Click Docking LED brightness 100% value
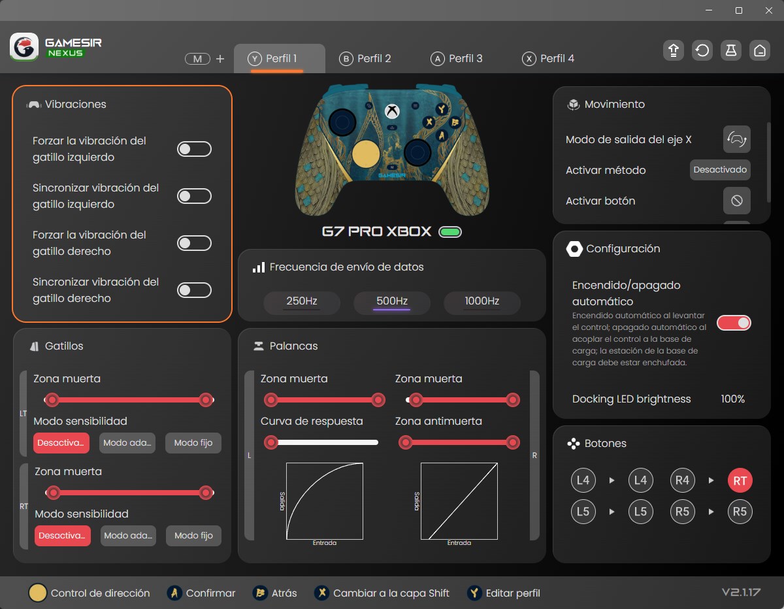The image size is (784, 609). click(x=732, y=399)
